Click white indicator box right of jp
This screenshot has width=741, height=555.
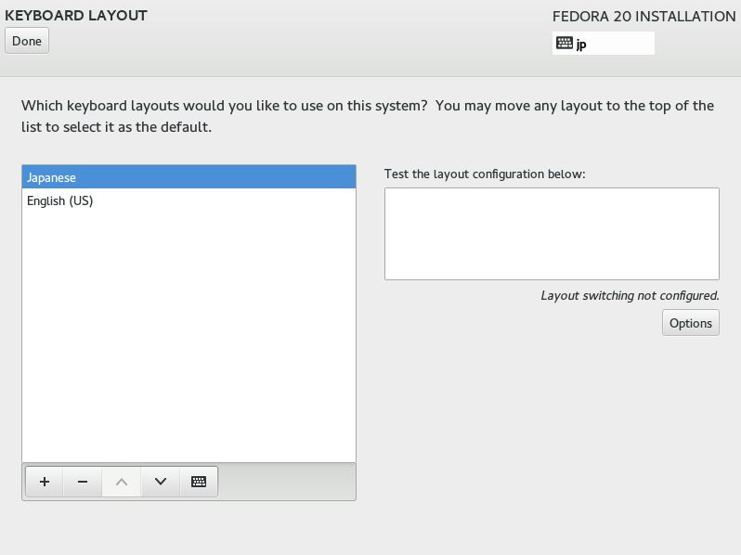coord(621,43)
